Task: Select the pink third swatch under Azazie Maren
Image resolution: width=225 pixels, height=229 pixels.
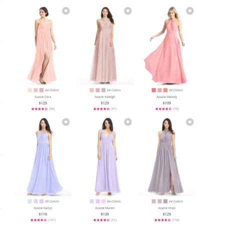Action: click(103, 201)
